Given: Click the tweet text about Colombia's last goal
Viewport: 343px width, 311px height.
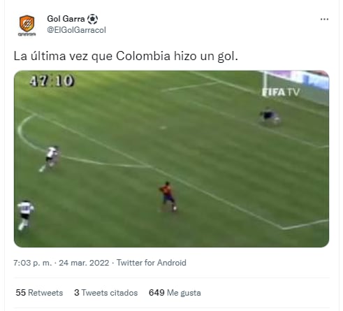Looking at the screenshot, I should coord(126,56).
